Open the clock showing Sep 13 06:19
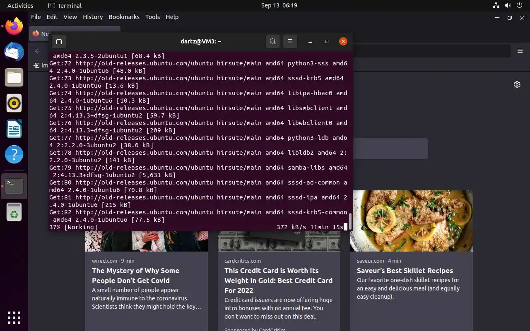Viewport: 530px width, 331px height. coord(279,5)
